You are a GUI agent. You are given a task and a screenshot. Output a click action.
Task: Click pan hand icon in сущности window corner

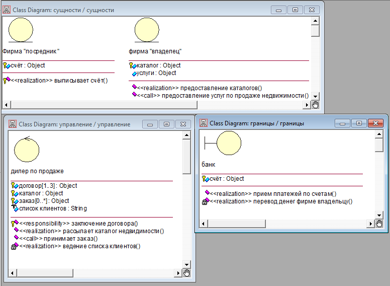point(315,105)
